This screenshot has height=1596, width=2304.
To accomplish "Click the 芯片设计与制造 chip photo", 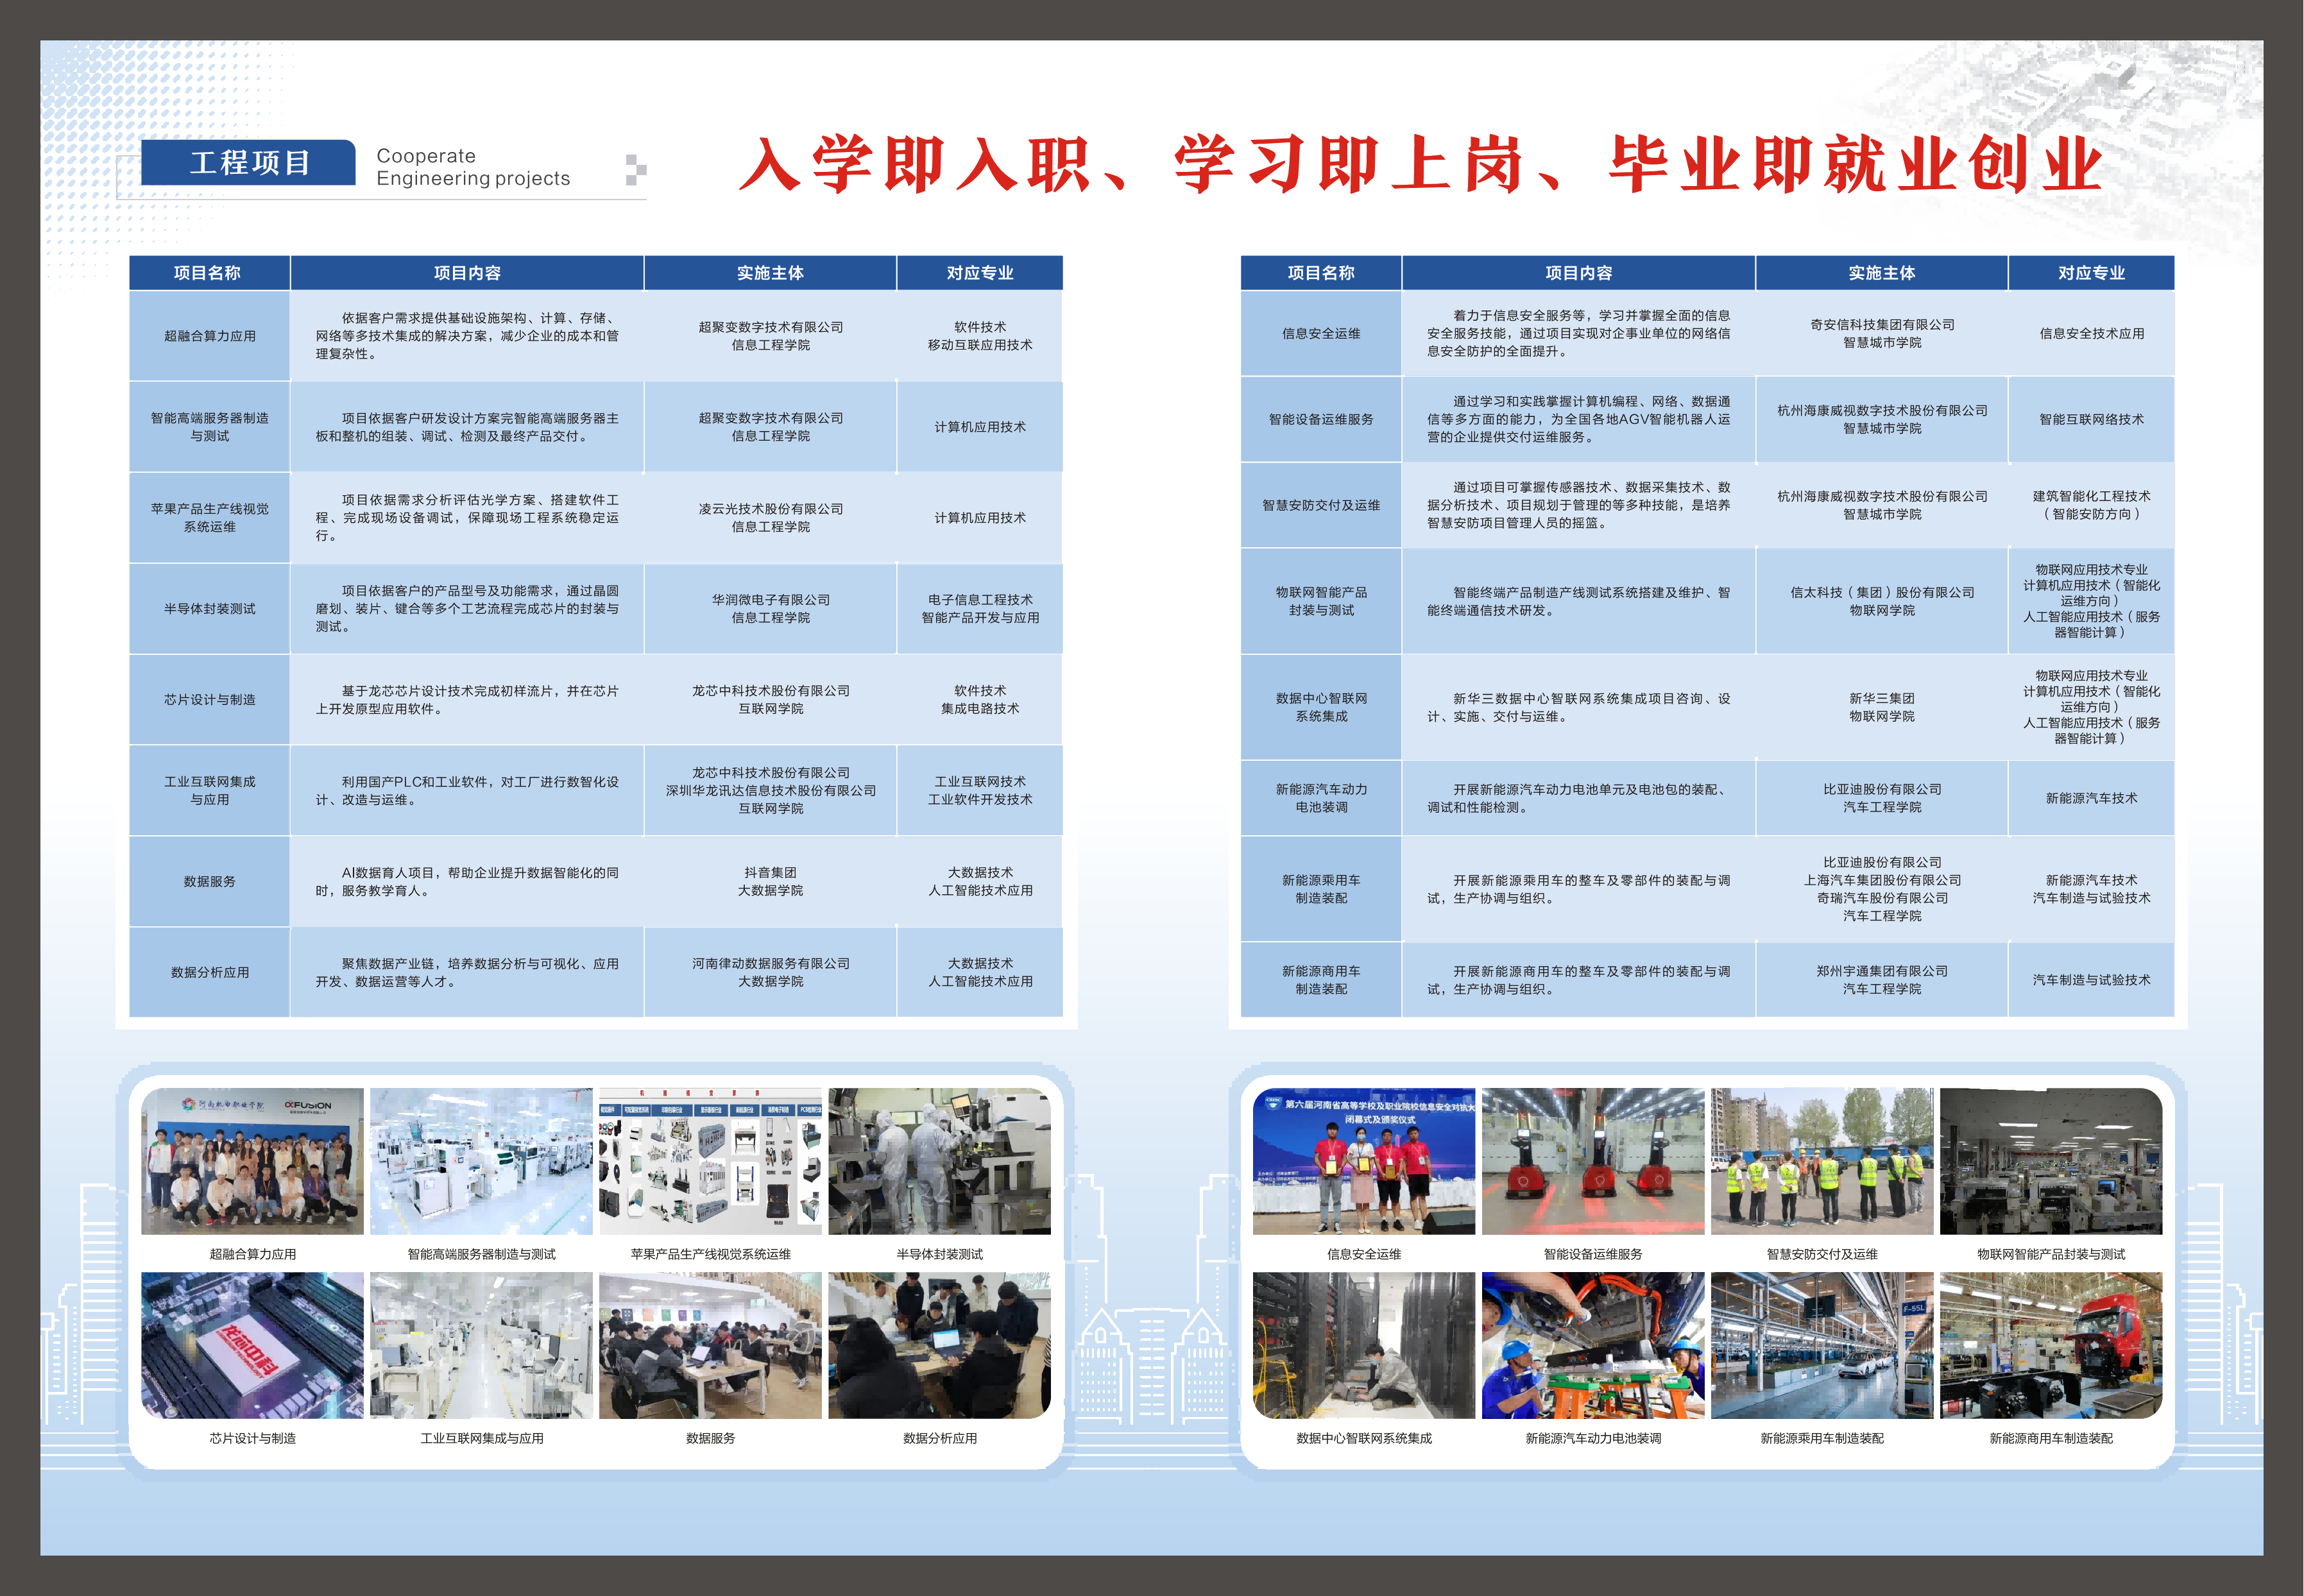I will tap(252, 1345).
